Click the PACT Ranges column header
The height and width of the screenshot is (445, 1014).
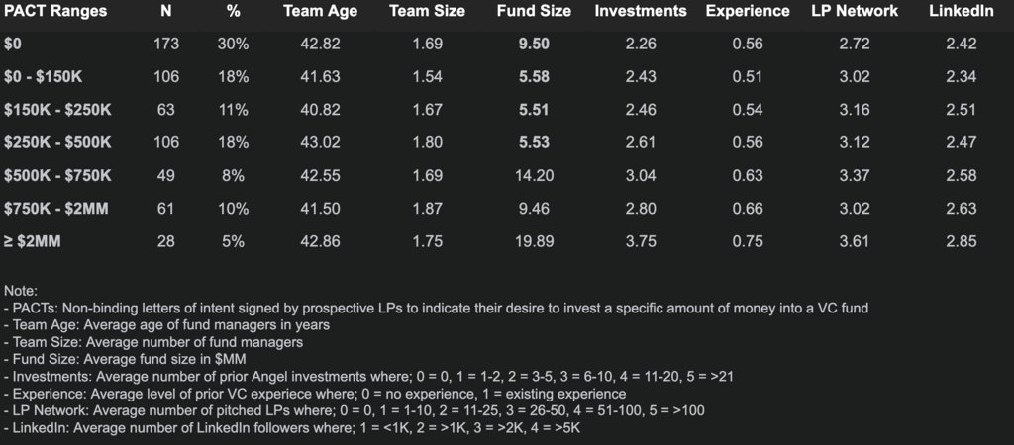click(55, 11)
